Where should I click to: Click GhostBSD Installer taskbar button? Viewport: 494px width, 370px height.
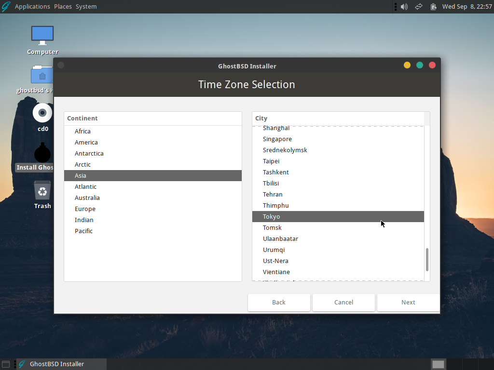tap(61, 364)
